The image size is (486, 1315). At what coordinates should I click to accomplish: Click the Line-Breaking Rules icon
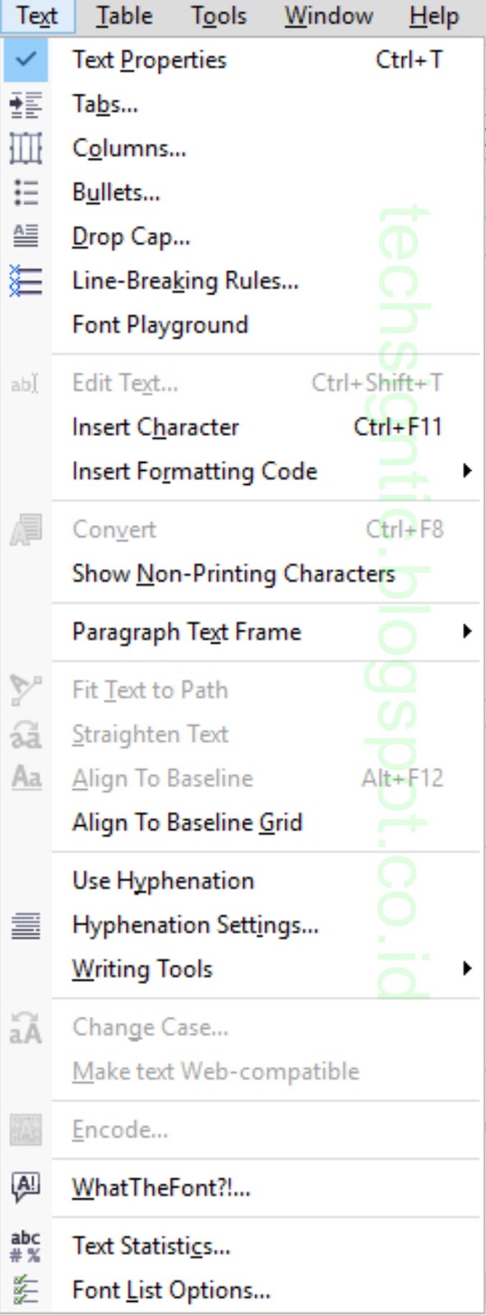coord(25,281)
